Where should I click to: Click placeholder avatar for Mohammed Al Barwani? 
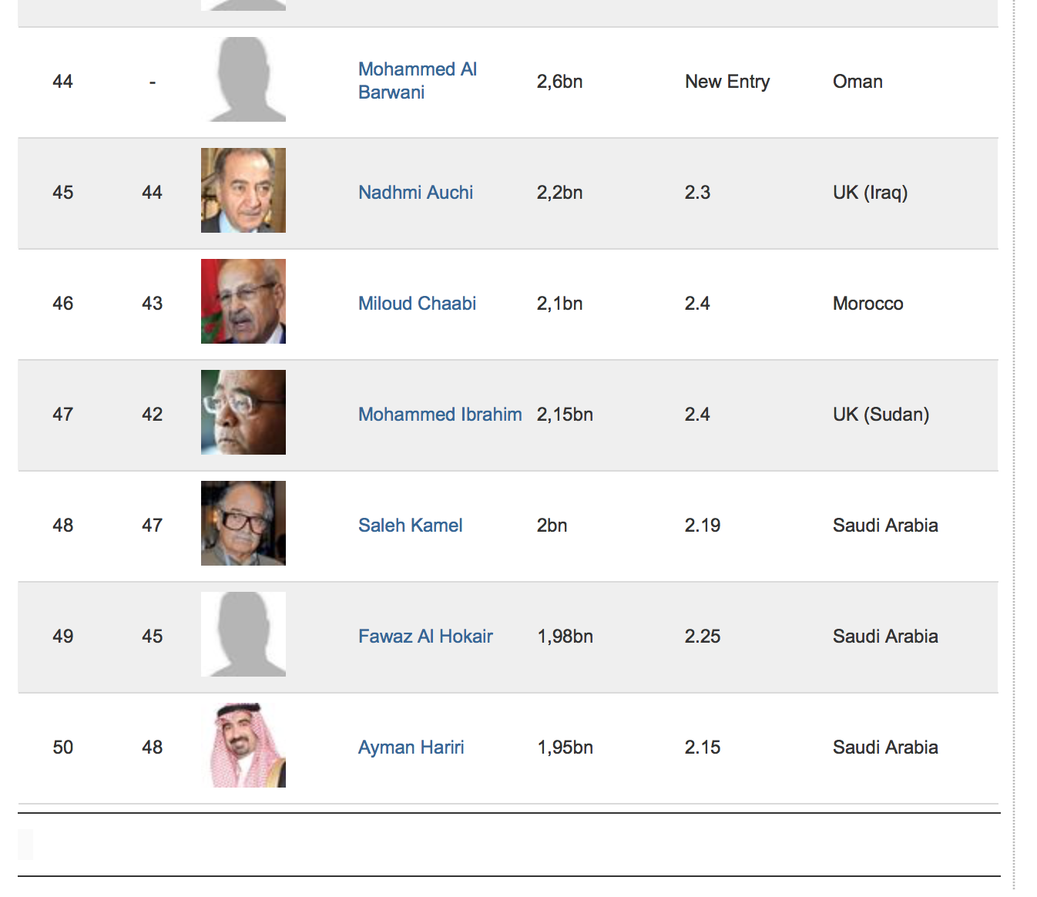(x=243, y=79)
